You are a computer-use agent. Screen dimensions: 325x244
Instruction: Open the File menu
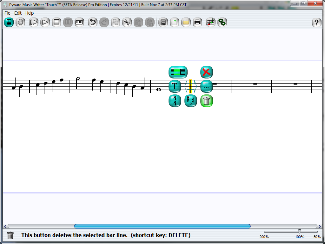click(7, 13)
